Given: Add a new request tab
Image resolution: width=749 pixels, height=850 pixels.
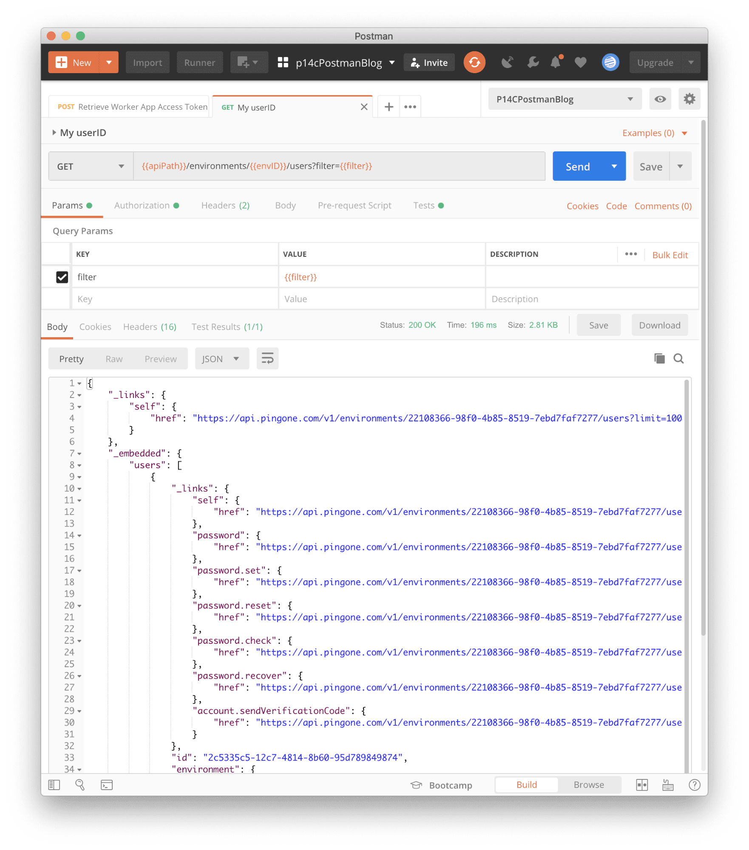Looking at the screenshot, I should [389, 107].
